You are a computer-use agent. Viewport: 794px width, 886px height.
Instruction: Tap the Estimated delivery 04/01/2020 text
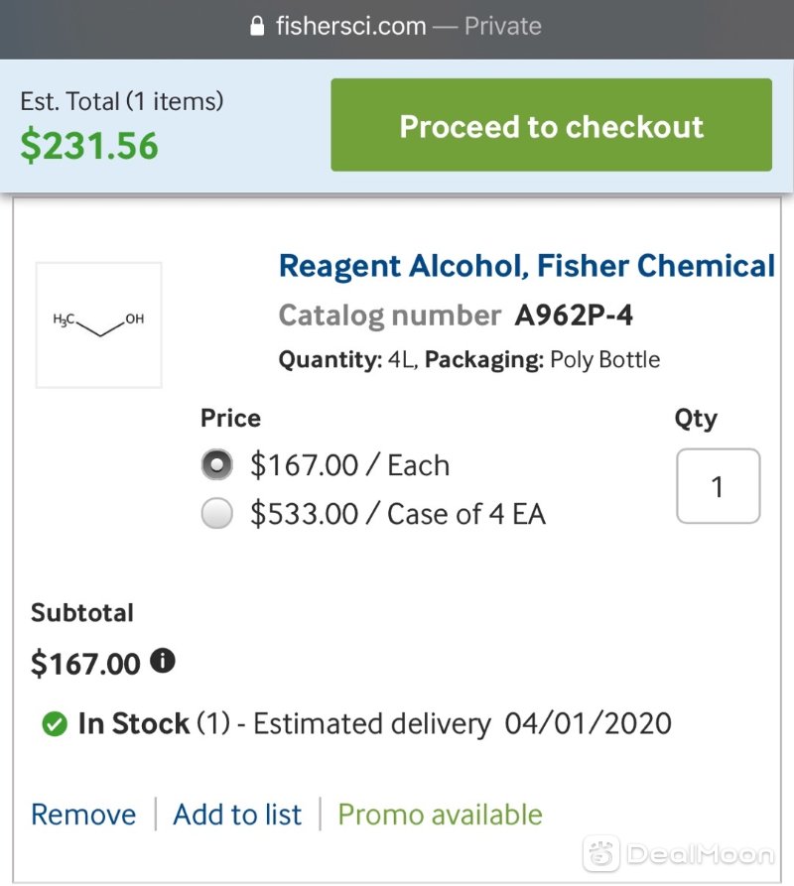click(463, 724)
